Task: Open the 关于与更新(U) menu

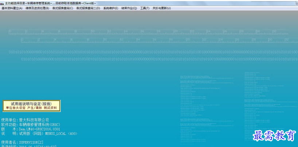Action: coord(161,8)
